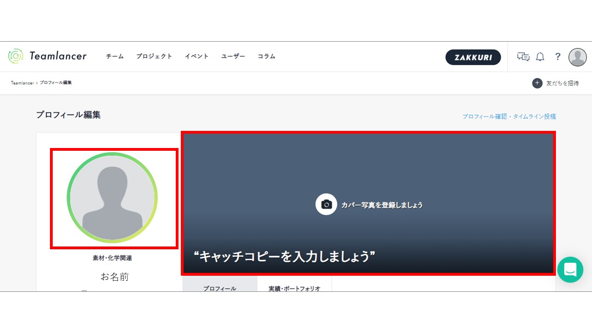Click the camera icon to add cover photo
Viewport: 592px width, 333px height.
[x=327, y=204]
